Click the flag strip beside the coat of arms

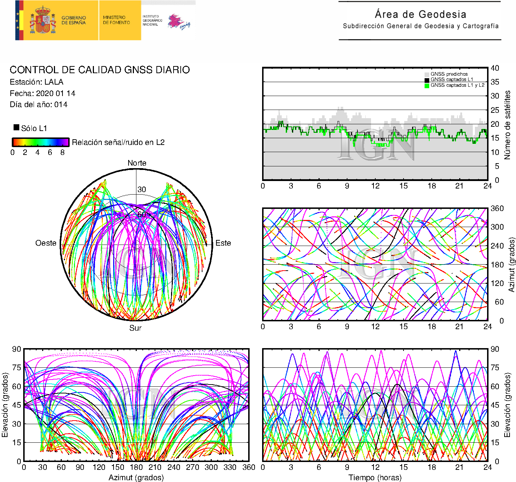(19, 20)
